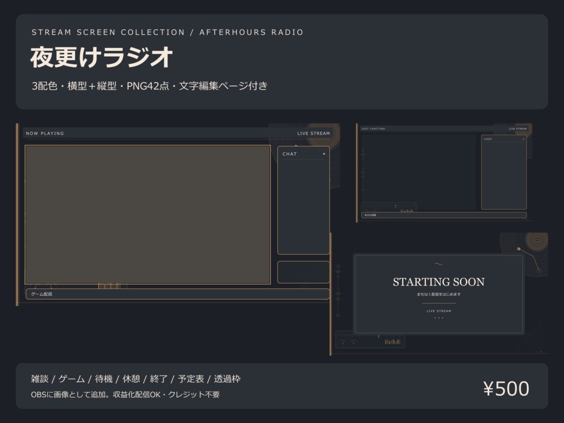Click the three dots under LIVE STREAM in Starting Soon
Viewport: 564px width, 423px height.
pos(438,318)
